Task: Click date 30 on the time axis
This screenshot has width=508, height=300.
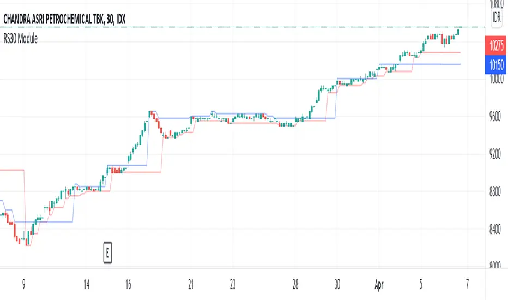Action: coord(338,284)
